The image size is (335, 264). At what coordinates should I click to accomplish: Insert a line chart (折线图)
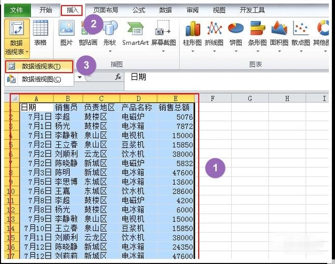click(x=214, y=28)
